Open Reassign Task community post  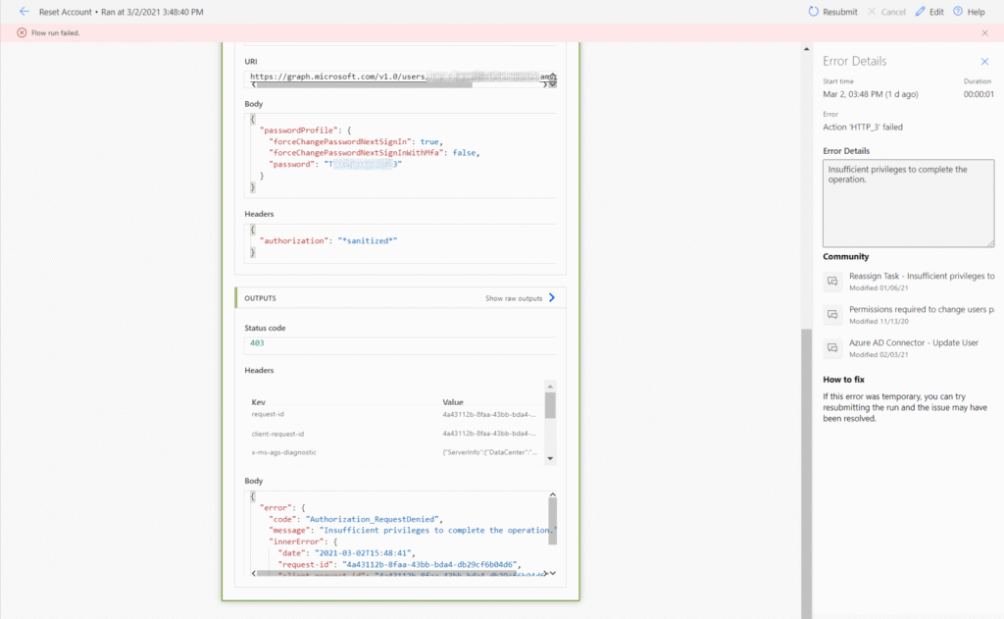(922, 277)
